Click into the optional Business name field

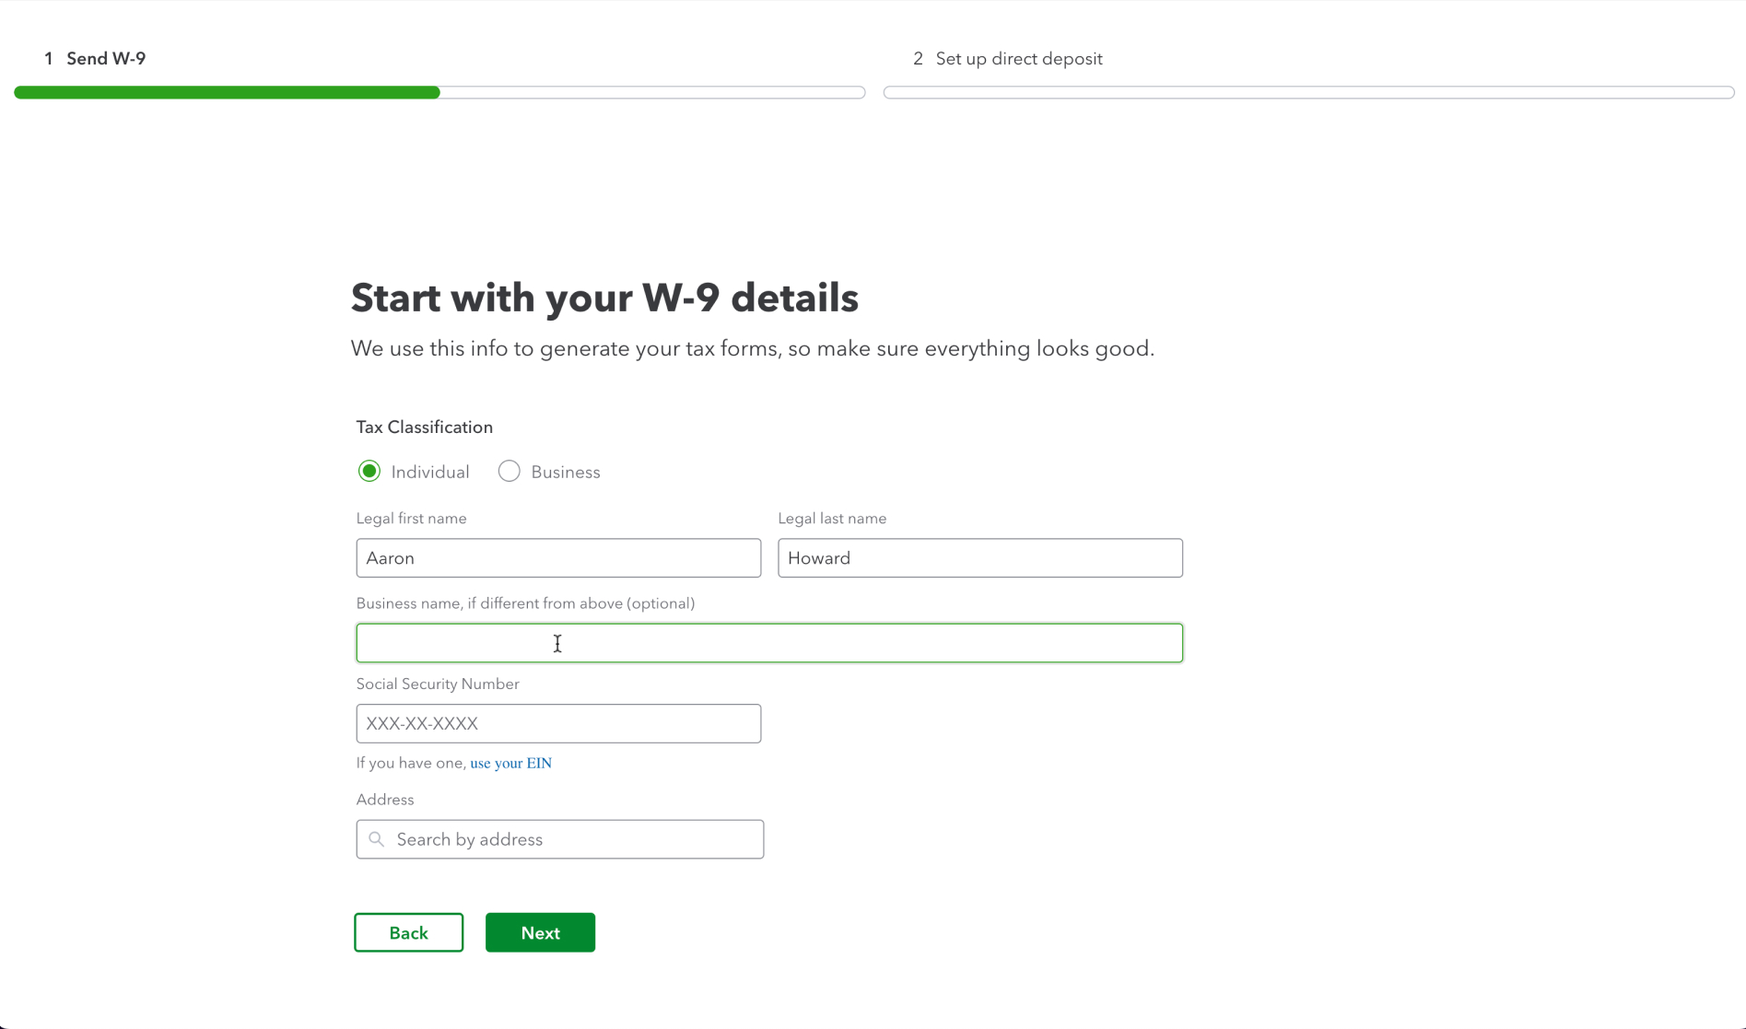point(768,643)
